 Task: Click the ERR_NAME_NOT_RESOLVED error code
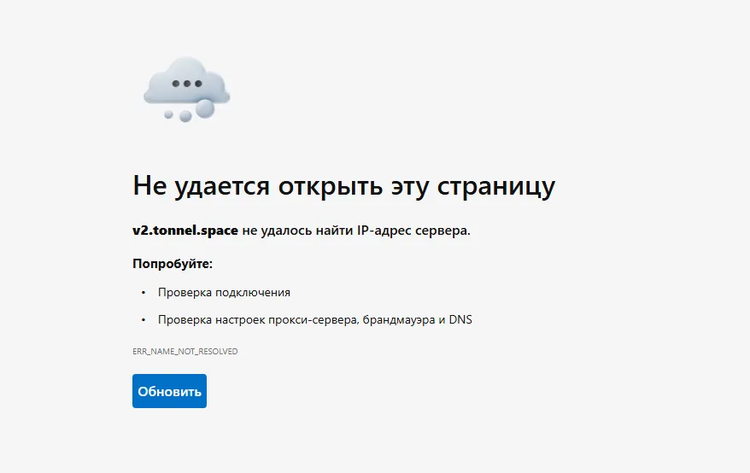click(x=185, y=351)
